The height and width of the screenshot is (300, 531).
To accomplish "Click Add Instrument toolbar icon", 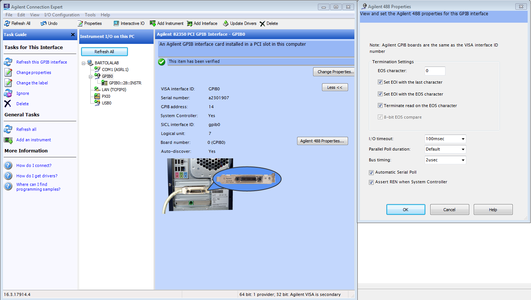I will 152,23.
